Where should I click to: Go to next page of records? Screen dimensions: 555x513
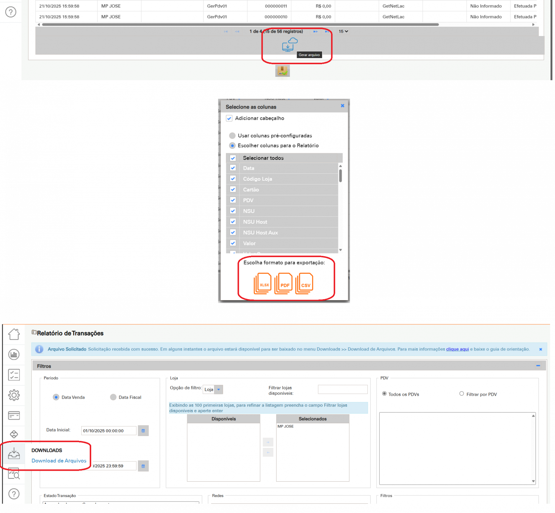tap(315, 31)
